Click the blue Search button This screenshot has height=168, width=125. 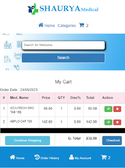[63, 58]
